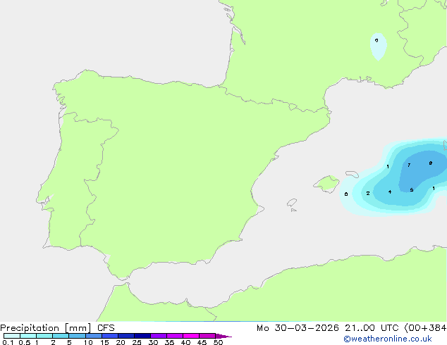
Task: Choose the 15–20 mm legend swatch
Action: (x=110, y=336)
